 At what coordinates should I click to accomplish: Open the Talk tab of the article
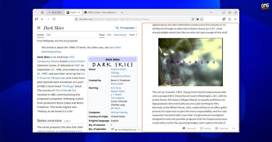[48, 35]
